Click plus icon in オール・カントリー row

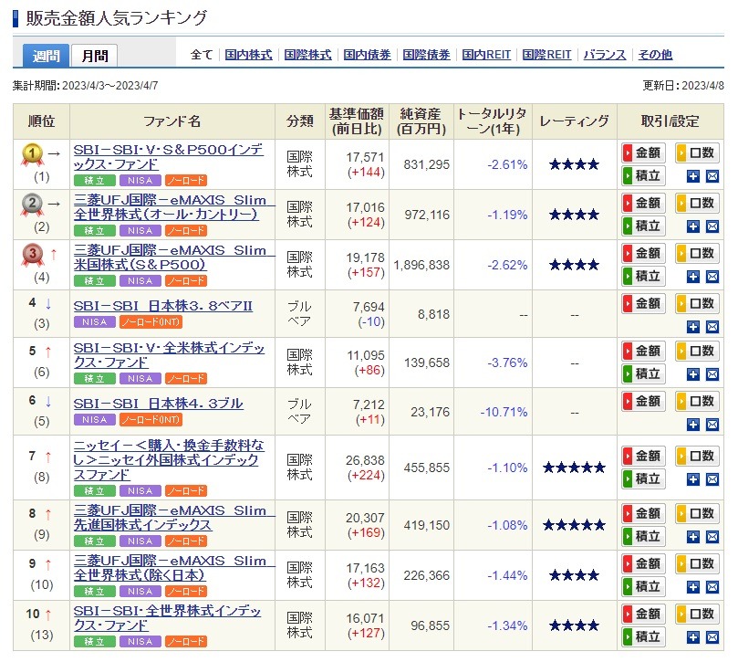692,226
